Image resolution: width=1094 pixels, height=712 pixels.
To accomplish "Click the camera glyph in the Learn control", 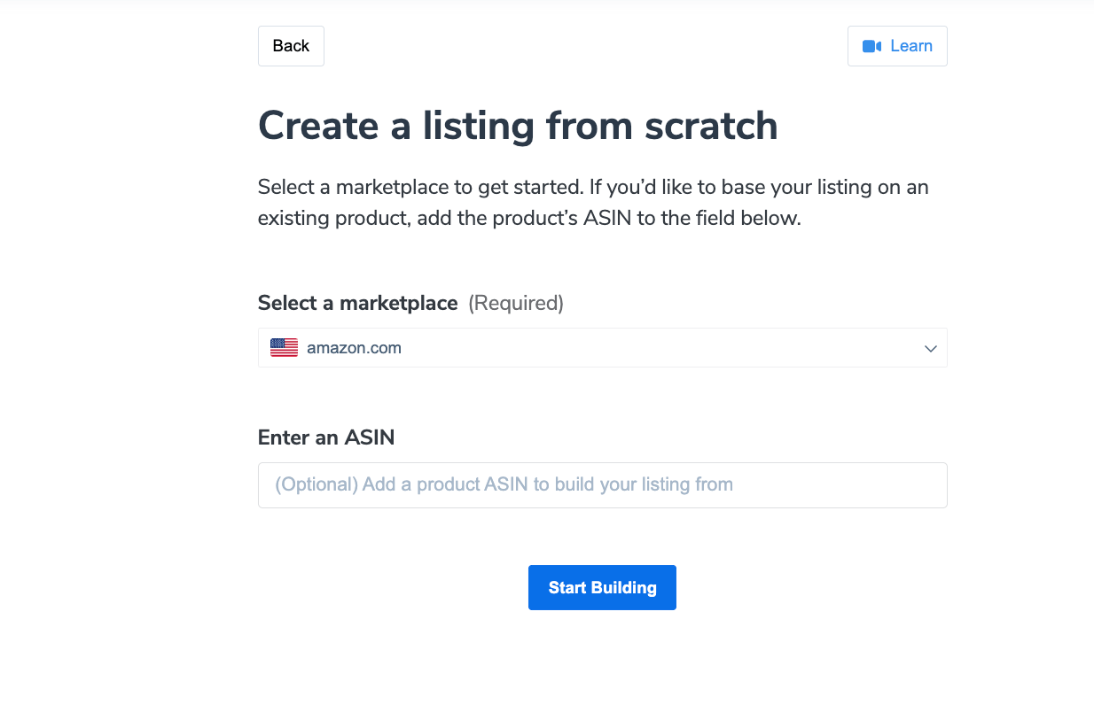I will tap(871, 45).
